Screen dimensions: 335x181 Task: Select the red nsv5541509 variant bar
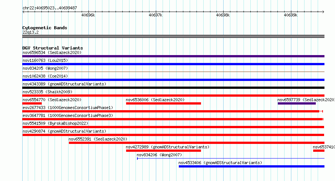tap(173, 127)
